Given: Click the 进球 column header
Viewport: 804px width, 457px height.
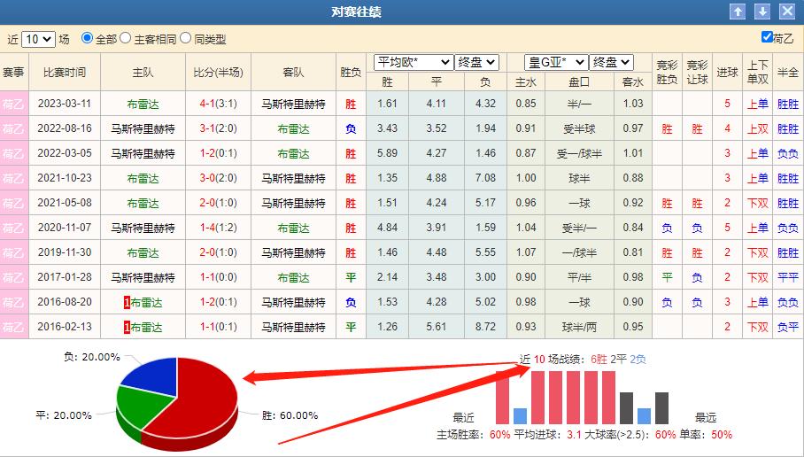Looking at the screenshot, I should point(727,73).
